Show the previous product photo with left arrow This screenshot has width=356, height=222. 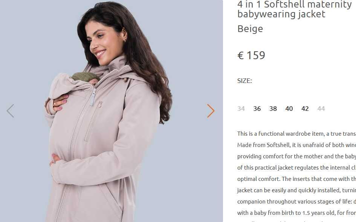click(10, 111)
